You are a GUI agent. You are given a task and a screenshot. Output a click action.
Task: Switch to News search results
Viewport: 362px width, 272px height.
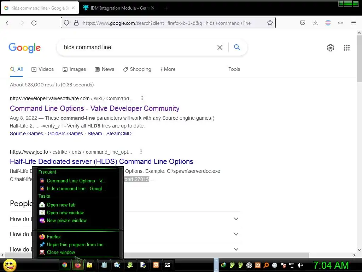(x=104, y=69)
